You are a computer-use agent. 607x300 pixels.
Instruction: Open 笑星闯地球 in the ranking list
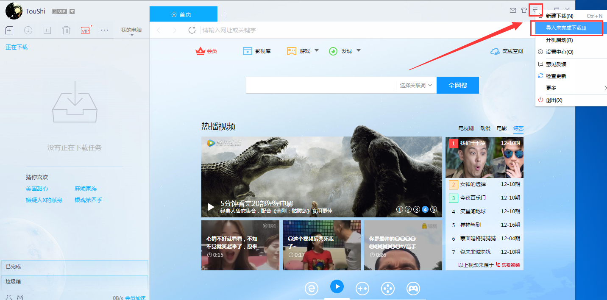[473, 211]
